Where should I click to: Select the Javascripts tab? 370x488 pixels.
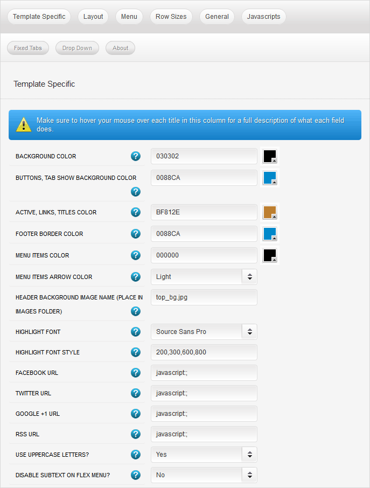pos(263,17)
